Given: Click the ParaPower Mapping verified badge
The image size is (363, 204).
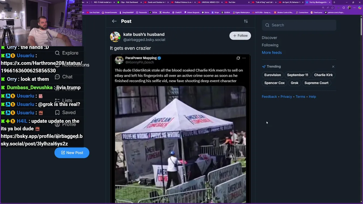Looking at the screenshot, I should (159, 58).
